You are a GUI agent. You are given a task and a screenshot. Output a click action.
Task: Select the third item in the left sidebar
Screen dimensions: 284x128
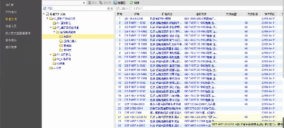click(10, 19)
